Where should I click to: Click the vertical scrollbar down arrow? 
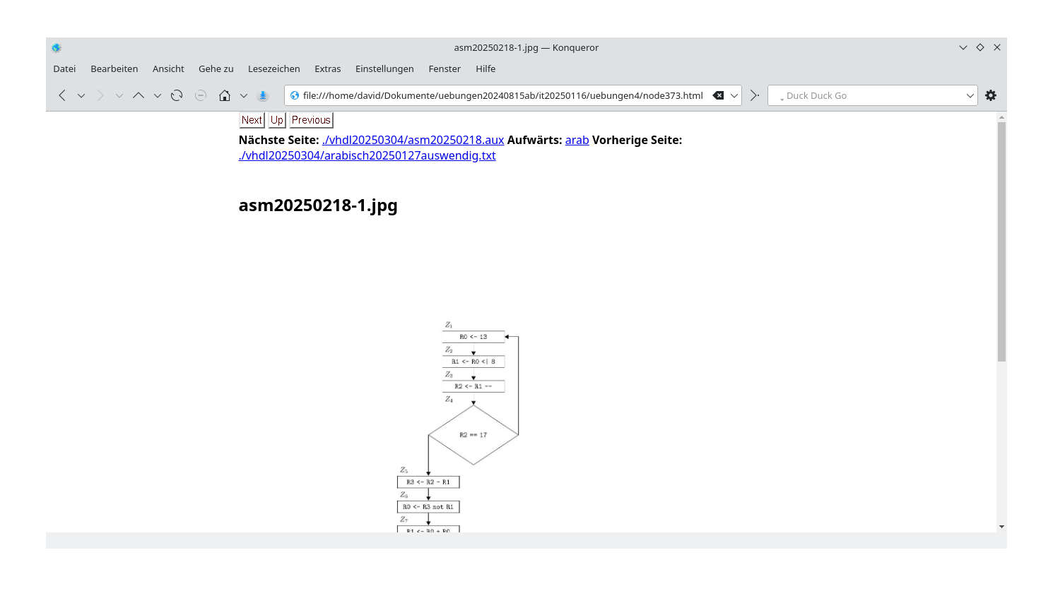(1001, 526)
